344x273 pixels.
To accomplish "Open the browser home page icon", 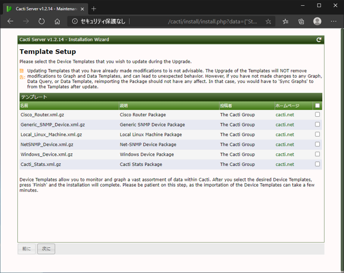I will [x=57, y=21].
